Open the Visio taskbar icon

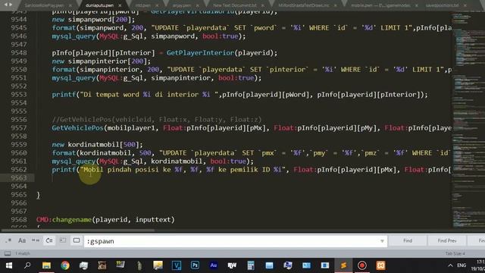click(177, 265)
